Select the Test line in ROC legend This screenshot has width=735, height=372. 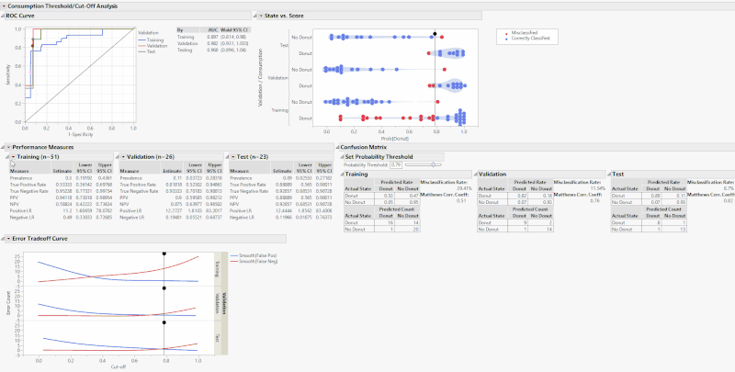tap(147, 51)
